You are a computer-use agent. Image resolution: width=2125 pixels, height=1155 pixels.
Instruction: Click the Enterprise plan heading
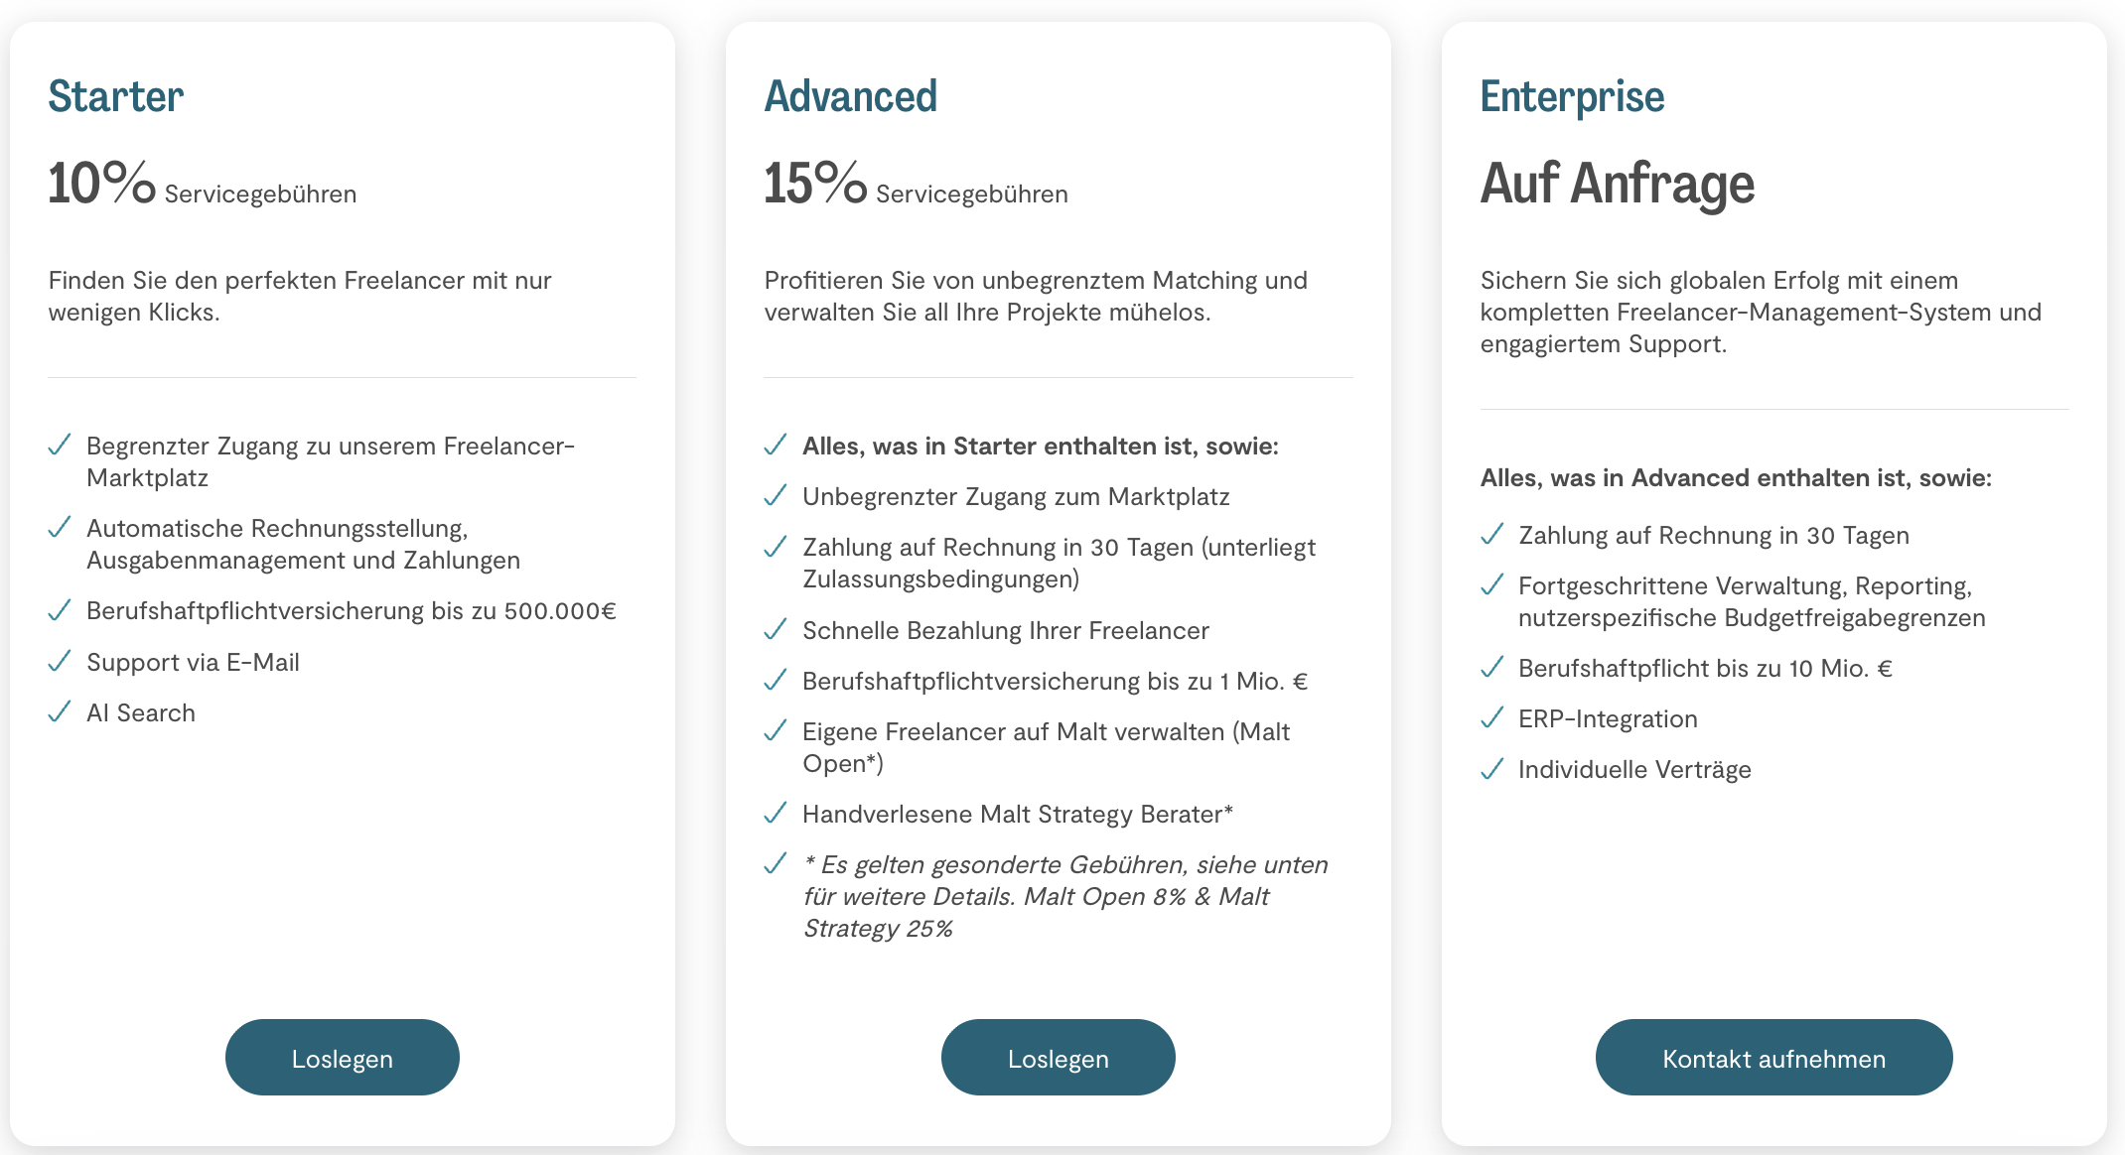point(1572,96)
